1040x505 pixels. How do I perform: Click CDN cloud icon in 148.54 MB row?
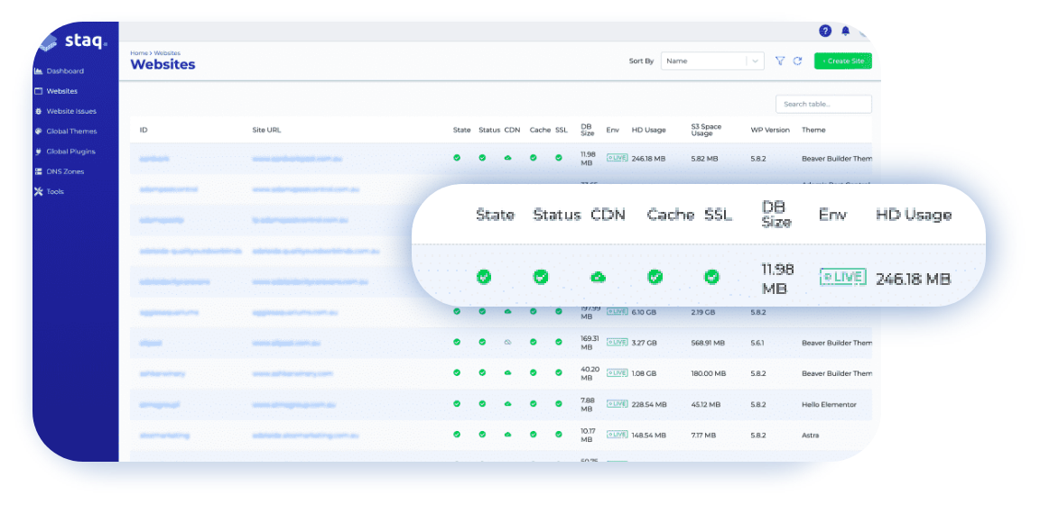508,435
